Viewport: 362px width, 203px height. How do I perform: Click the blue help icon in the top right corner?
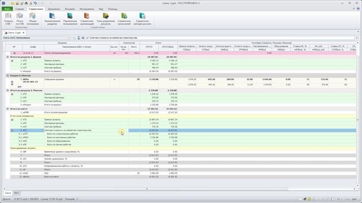click(x=359, y=8)
